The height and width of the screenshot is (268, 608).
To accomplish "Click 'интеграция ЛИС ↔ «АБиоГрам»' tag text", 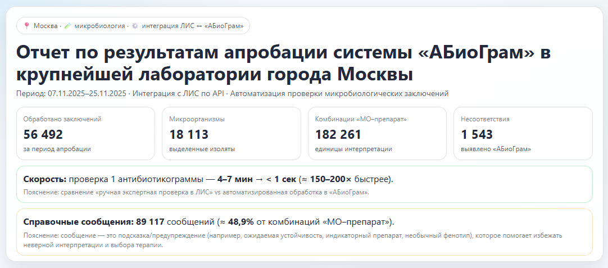I will [x=193, y=26].
